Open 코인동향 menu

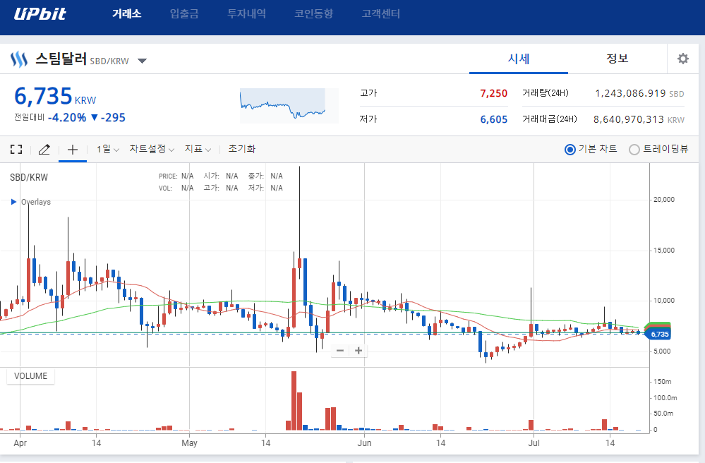pyautogui.click(x=314, y=13)
